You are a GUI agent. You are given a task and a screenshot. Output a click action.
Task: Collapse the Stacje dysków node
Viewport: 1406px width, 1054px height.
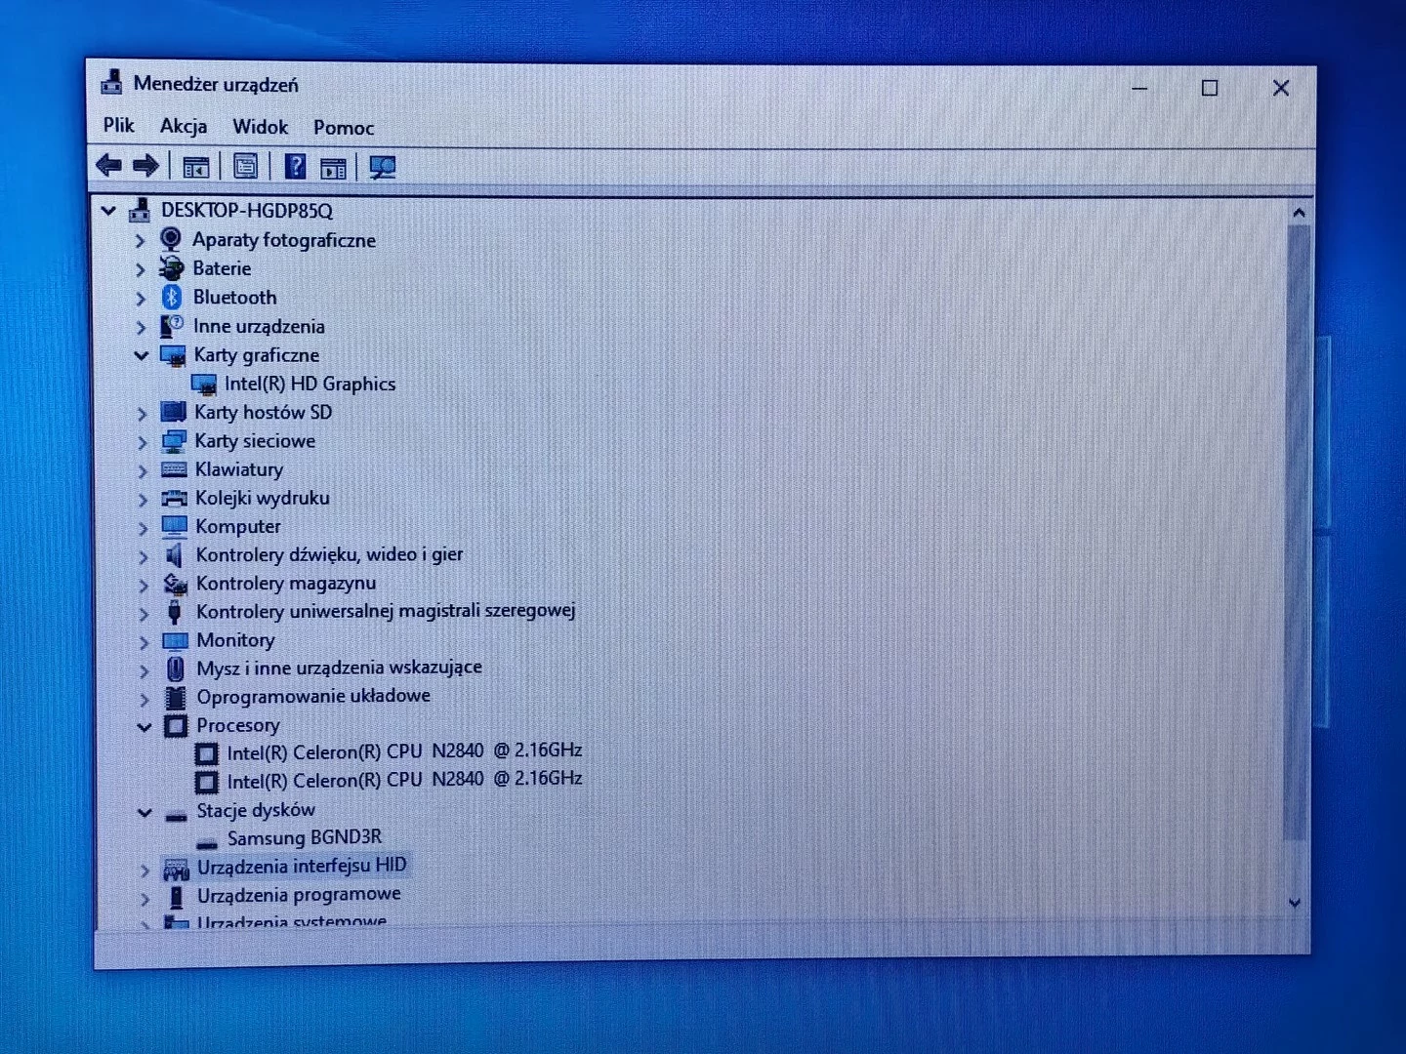point(145,812)
